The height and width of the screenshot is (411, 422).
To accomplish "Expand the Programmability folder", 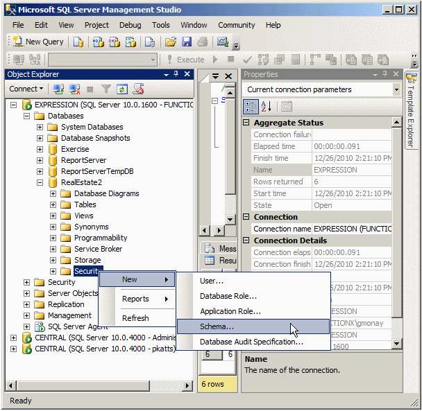I will [53, 238].
